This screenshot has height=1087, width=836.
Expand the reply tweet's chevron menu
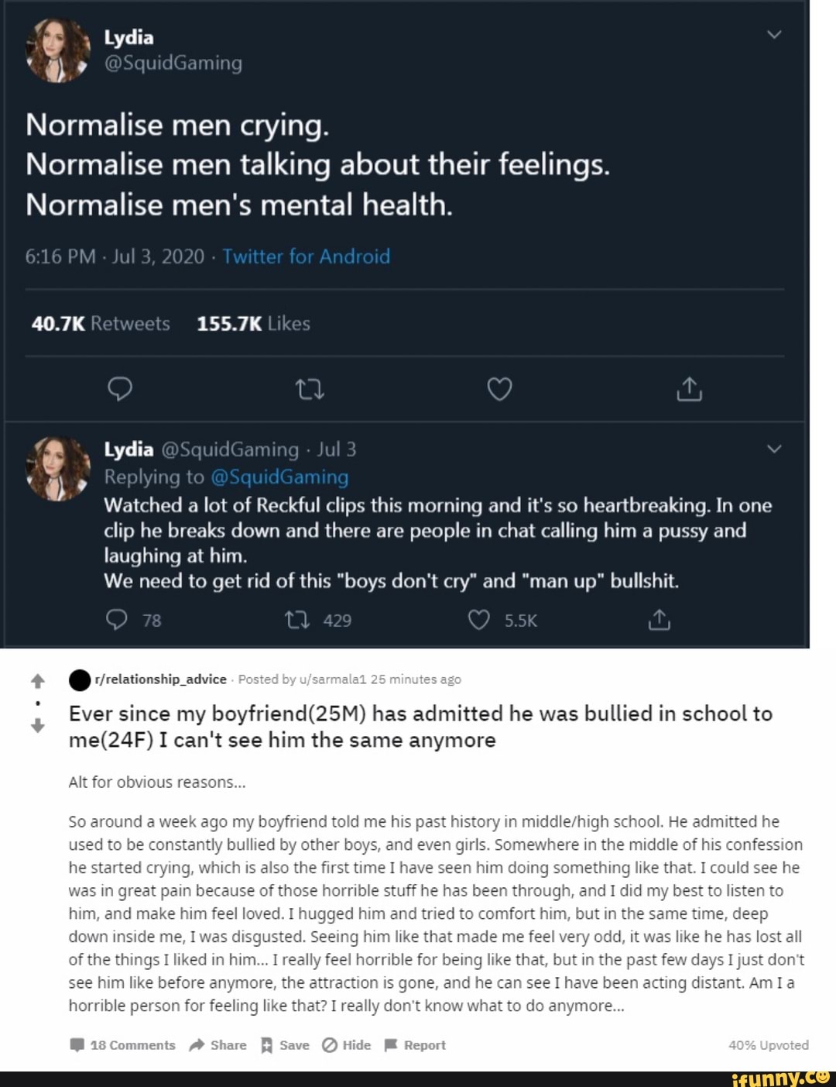click(x=774, y=449)
